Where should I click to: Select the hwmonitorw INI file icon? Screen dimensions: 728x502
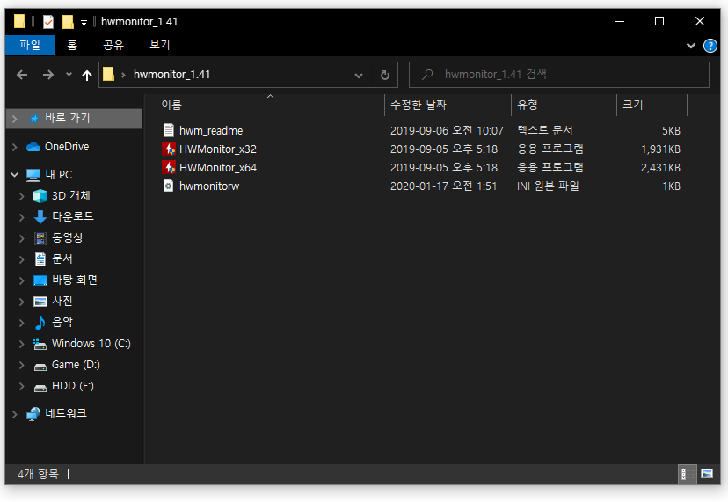tap(169, 186)
